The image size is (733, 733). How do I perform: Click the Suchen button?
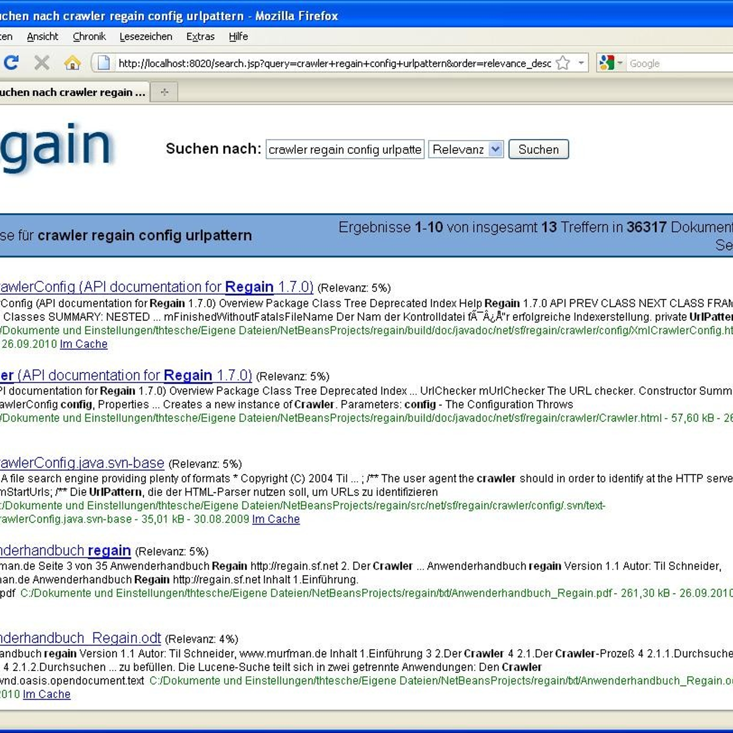tap(538, 149)
